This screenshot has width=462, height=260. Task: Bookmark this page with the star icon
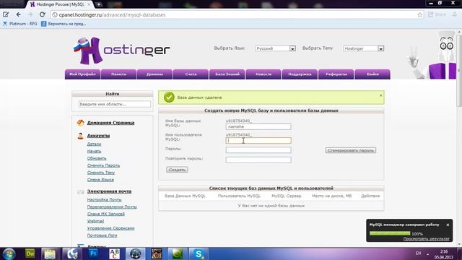point(420,14)
